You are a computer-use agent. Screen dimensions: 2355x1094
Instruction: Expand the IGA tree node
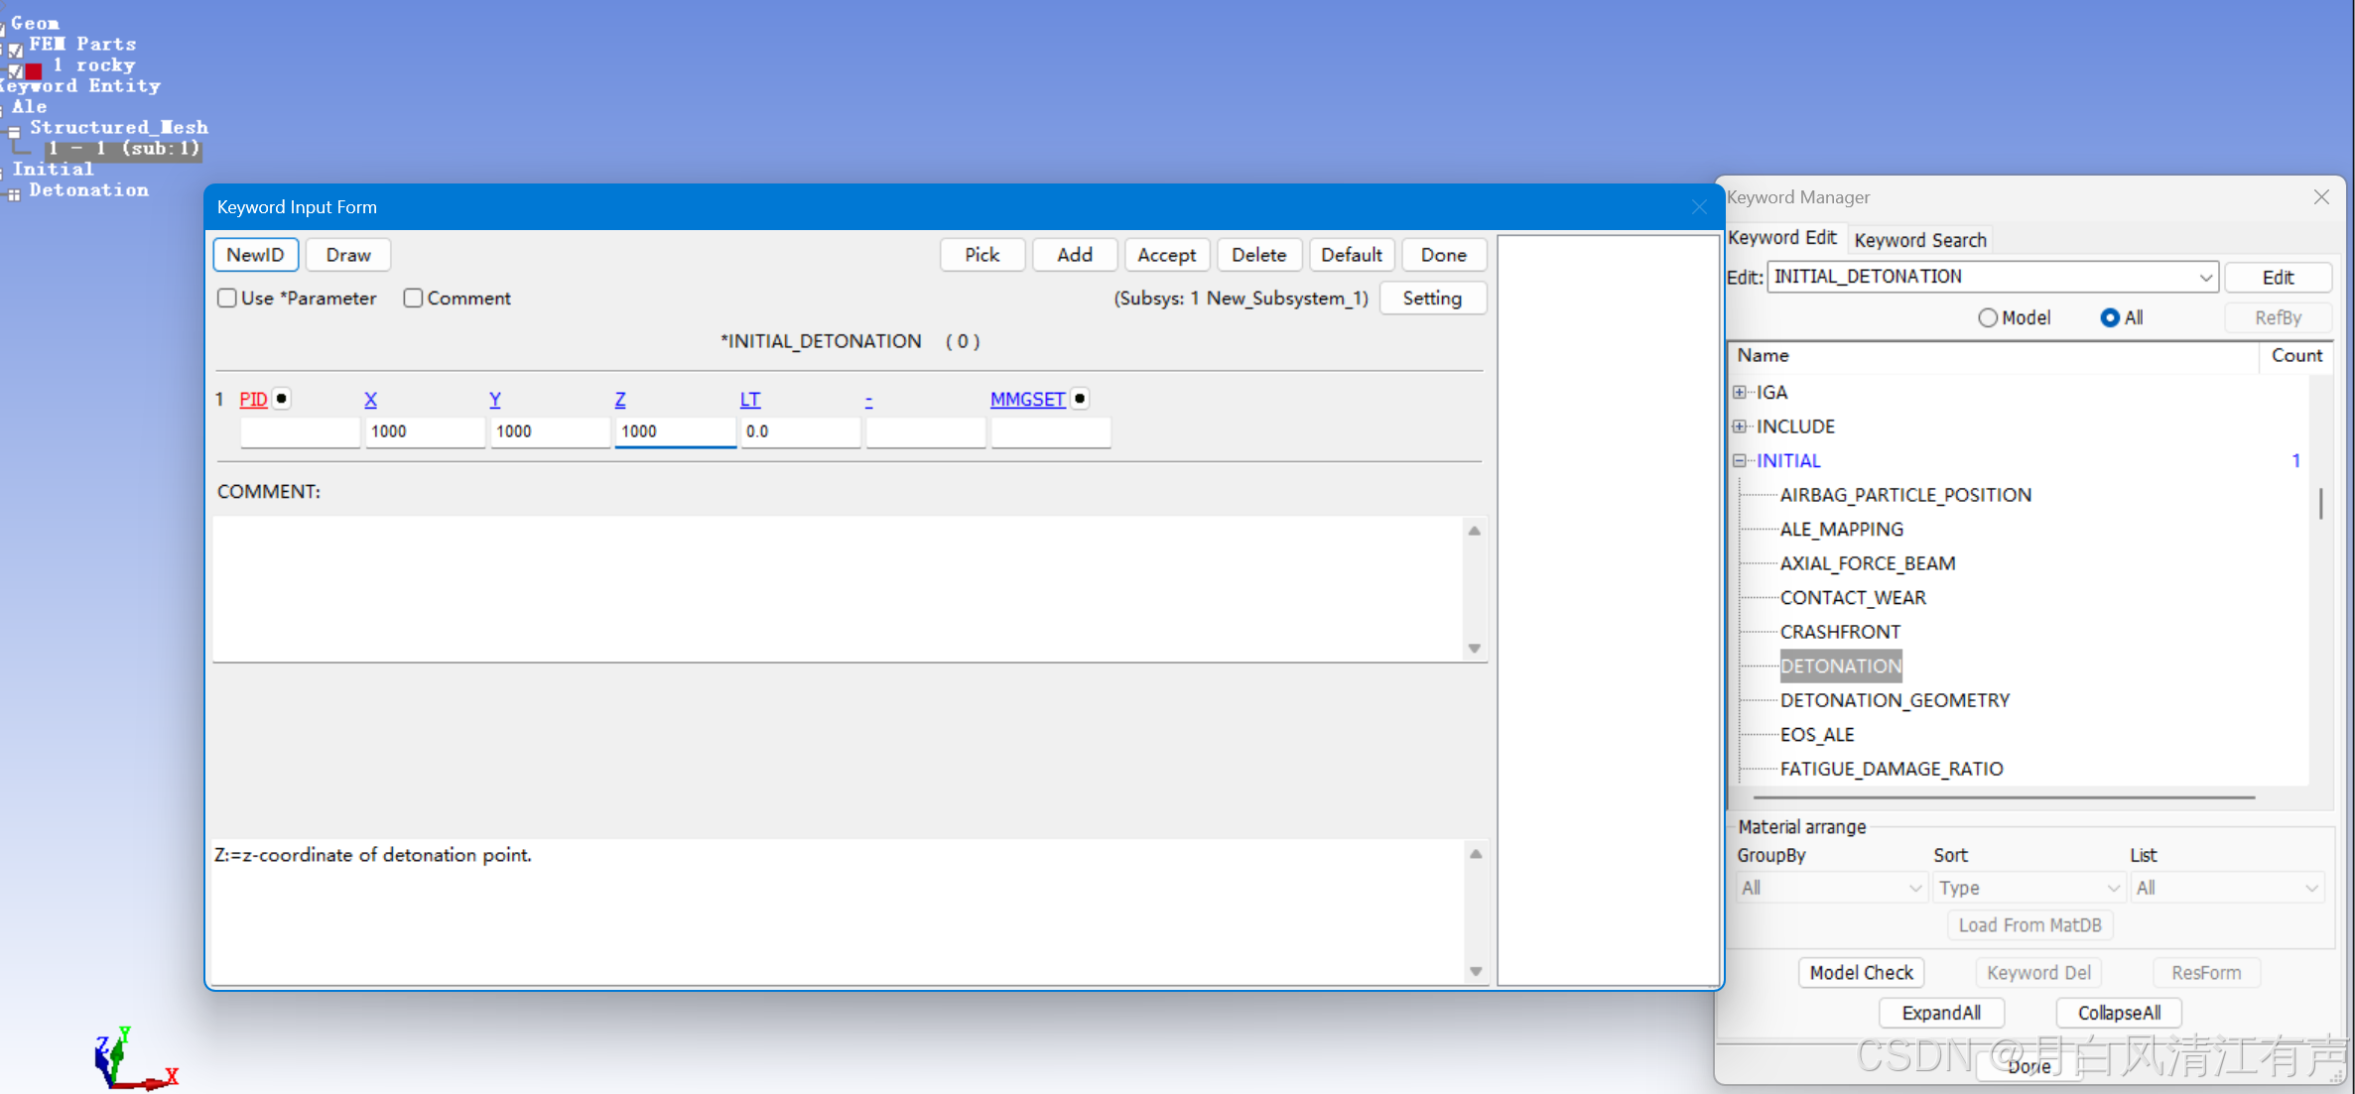coord(1740,392)
